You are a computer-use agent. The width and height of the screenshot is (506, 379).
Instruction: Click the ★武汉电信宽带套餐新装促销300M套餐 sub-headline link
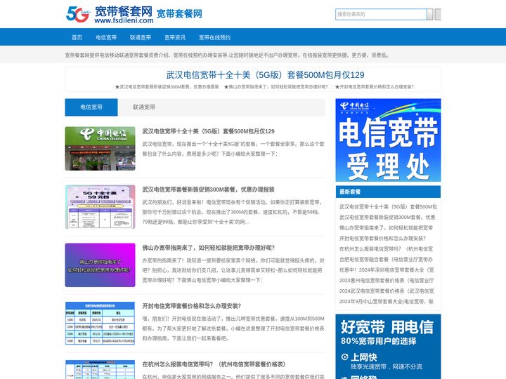coord(167,87)
